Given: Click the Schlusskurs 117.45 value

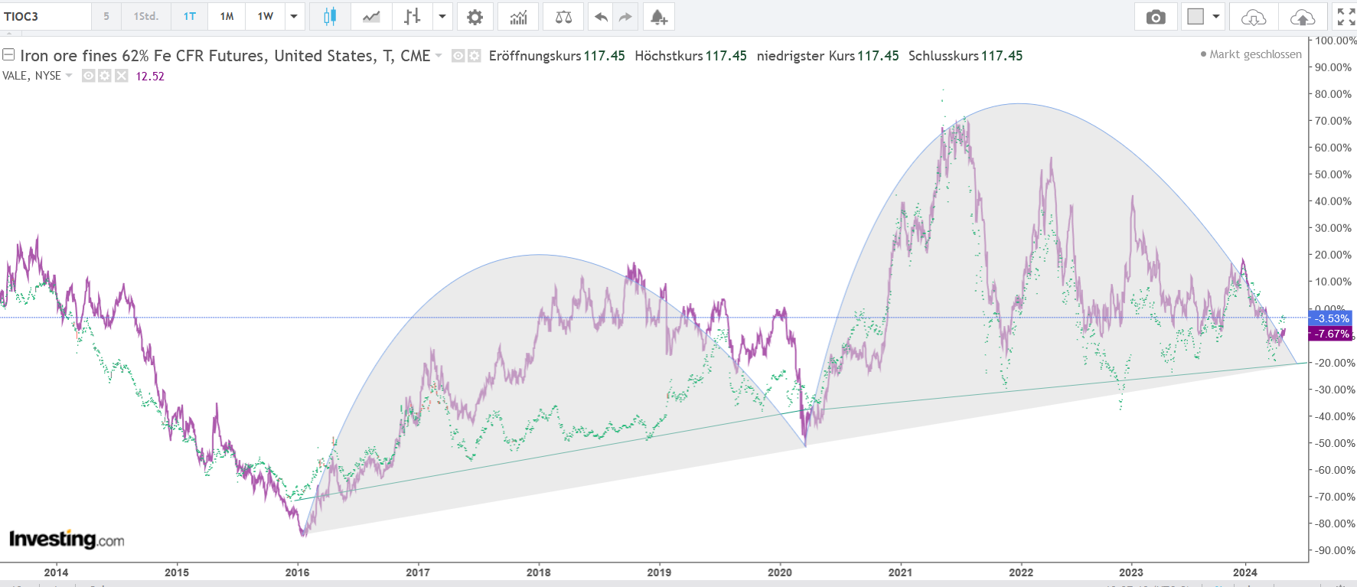Looking at the screenshot, I should point(1002,56).
